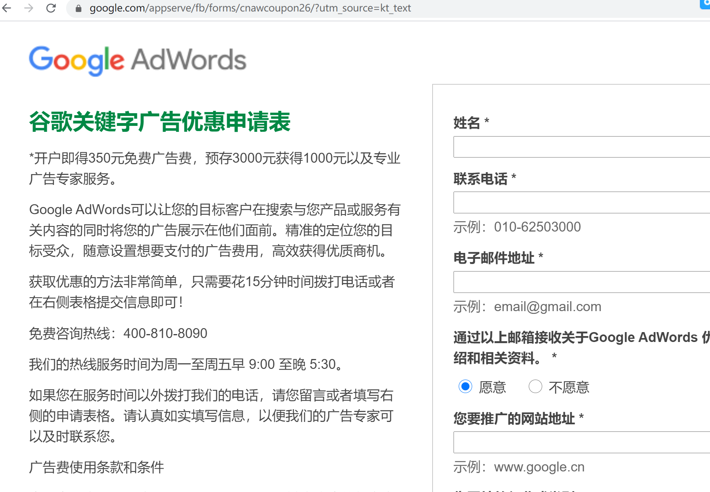Open the 广告费使用条款和条件 link
The height and width of the screenshot is (492, 710).
(x=97, y=467)
